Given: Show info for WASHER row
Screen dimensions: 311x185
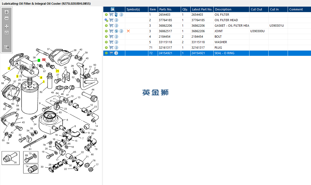Looking at the screenshot, I should 116,42.
